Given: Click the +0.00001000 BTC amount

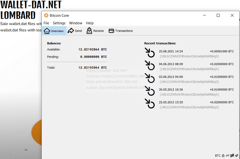Looking at the screenshot, I should (x=222, y=52).
